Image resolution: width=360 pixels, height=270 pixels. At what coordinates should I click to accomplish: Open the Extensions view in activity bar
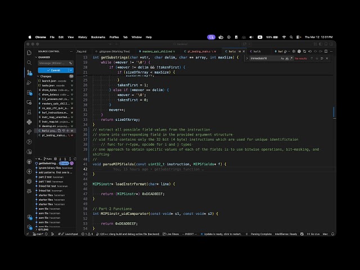pyautogui.click(x=29, y=92)
